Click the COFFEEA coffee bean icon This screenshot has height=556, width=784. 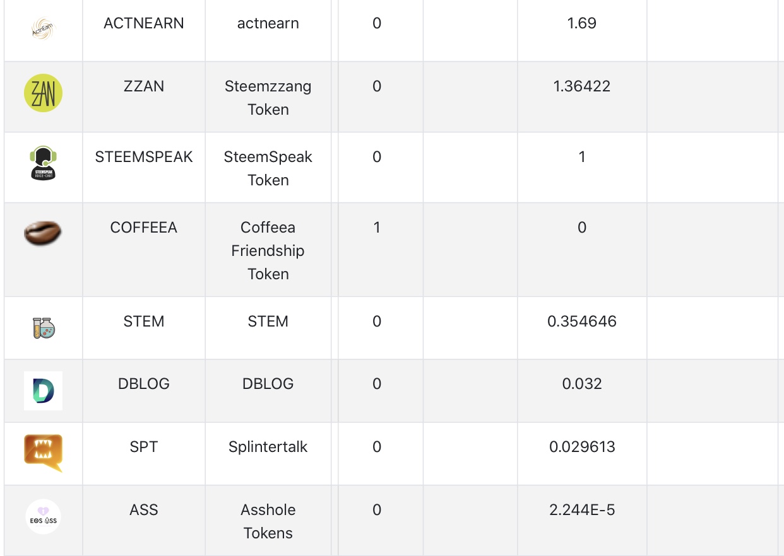[x=43, y=233]
